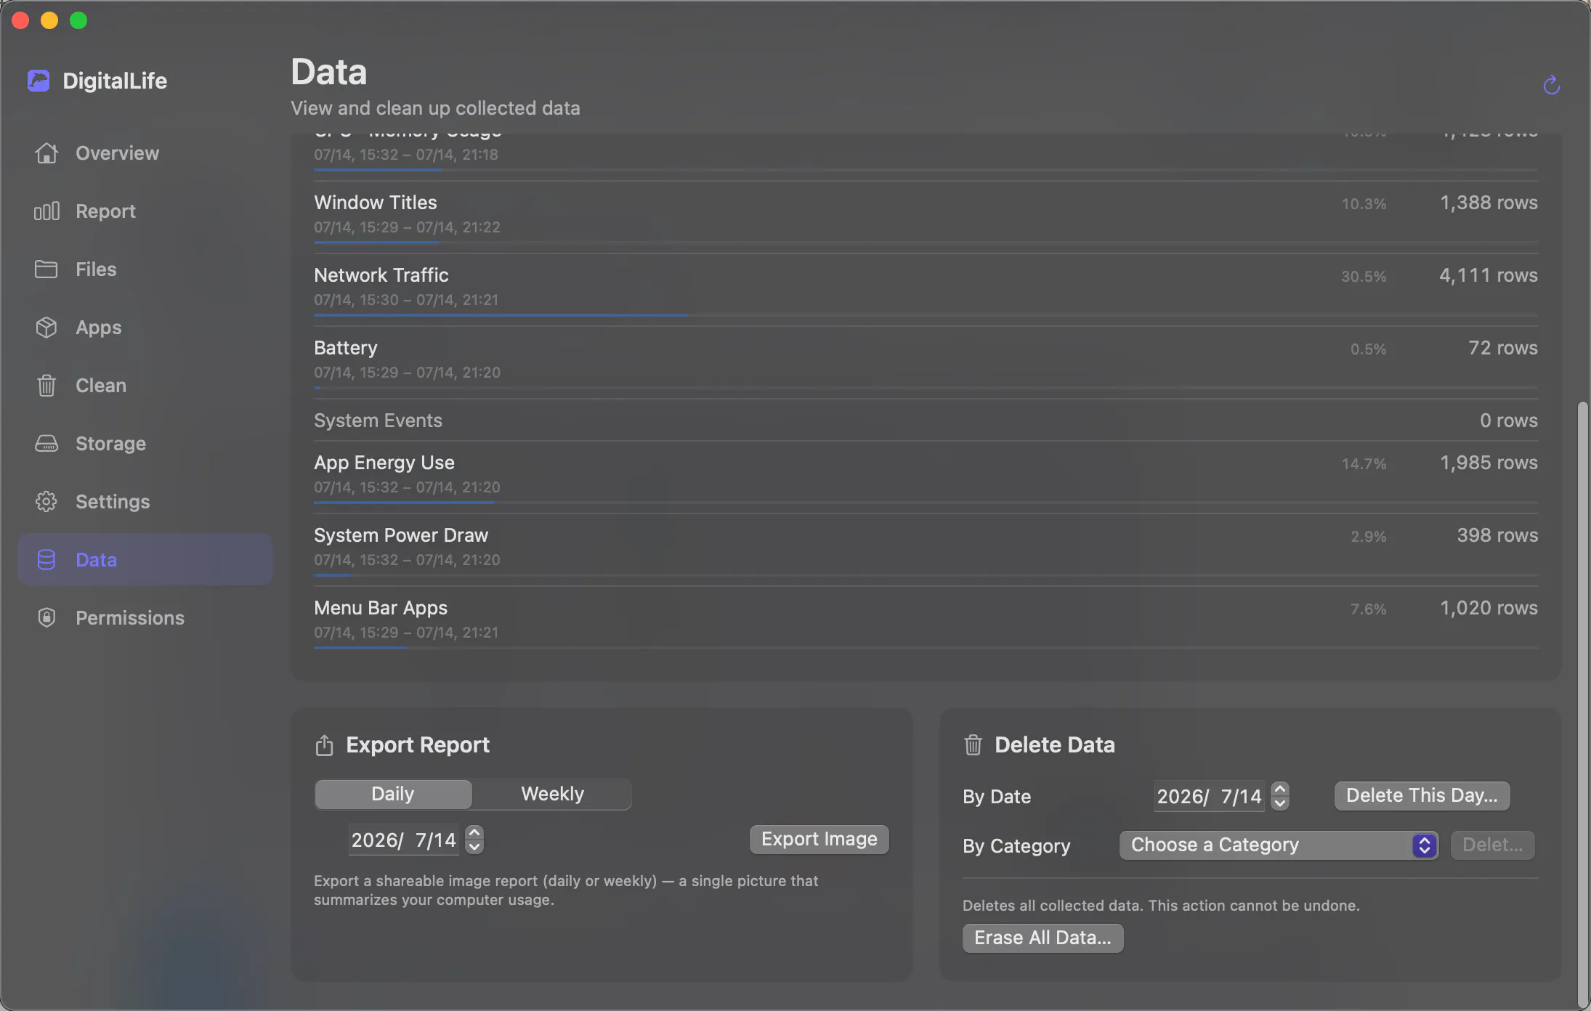Click the 1,388 rows count

(x=1489, y=203)
